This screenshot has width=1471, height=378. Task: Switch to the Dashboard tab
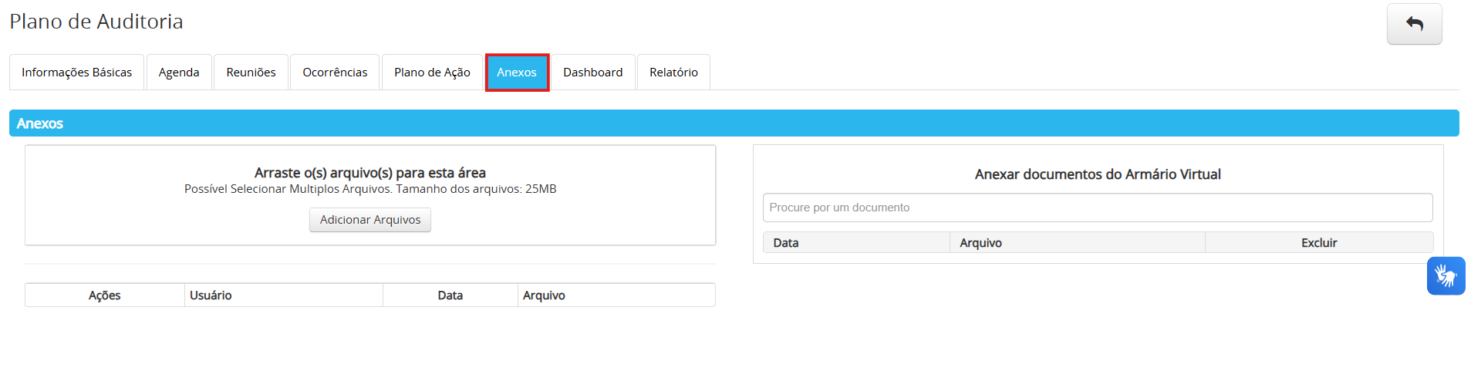click(592, 73)
